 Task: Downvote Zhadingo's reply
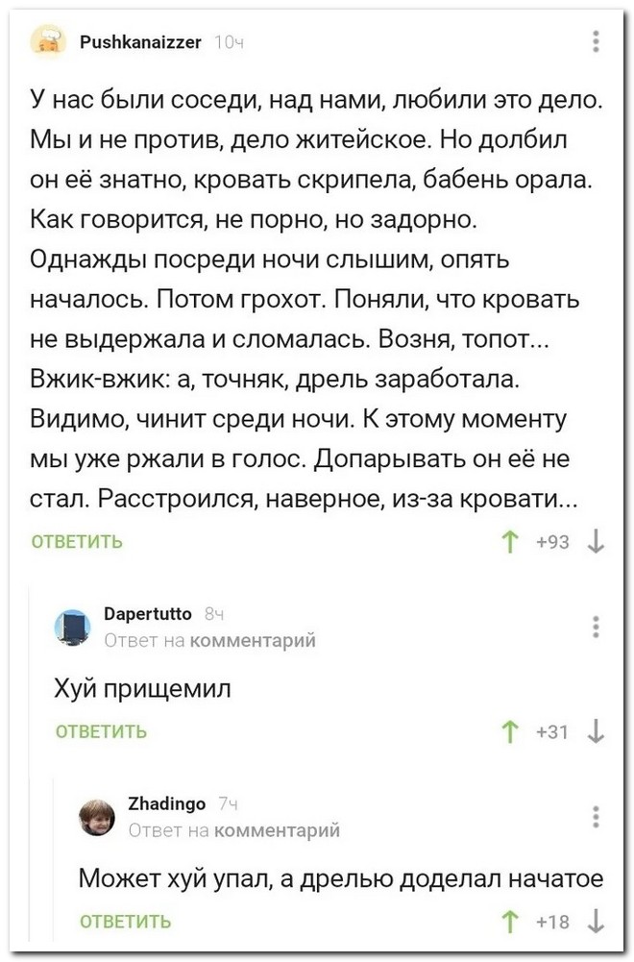tap(597, 922)
